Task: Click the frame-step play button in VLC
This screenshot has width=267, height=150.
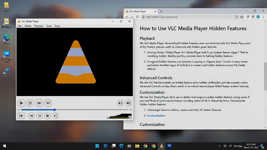Action: tap(21, 116)
